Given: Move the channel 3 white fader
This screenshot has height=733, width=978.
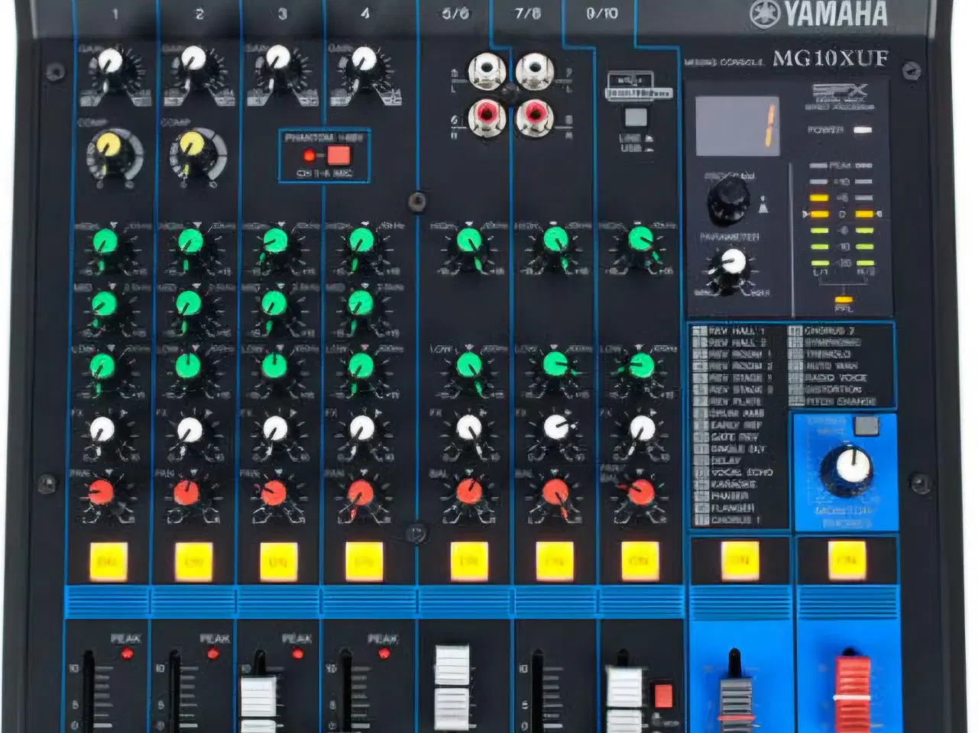Looking at the screenshot, I should (259, 702).
